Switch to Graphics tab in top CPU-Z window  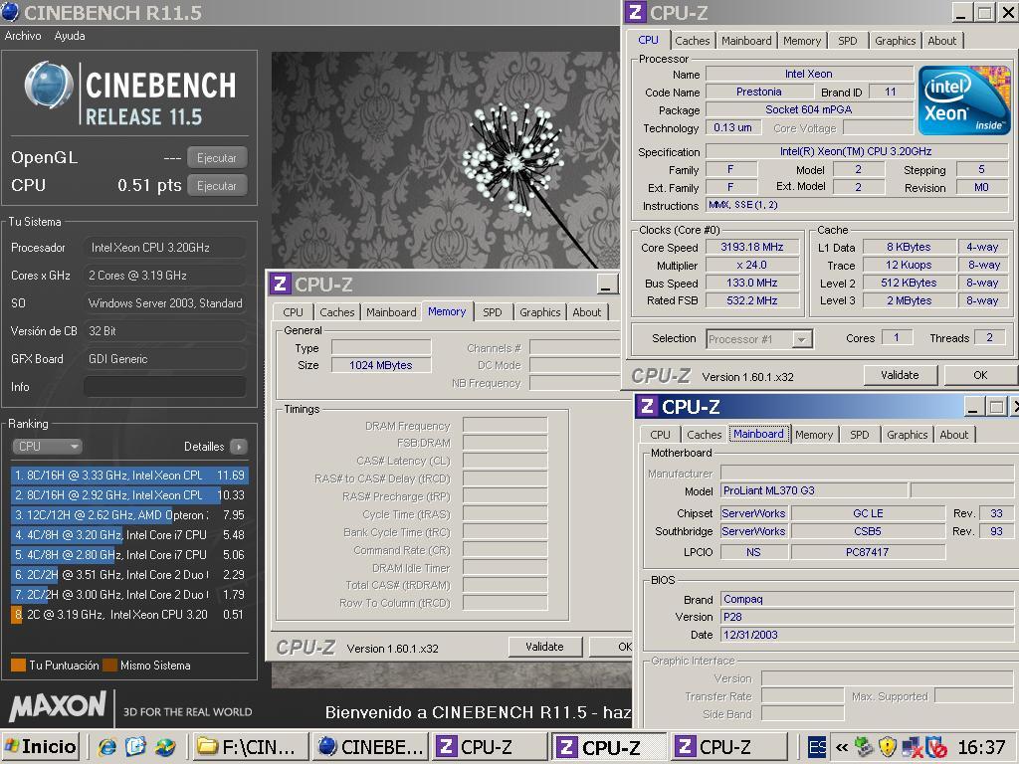[x=895, y=41]
